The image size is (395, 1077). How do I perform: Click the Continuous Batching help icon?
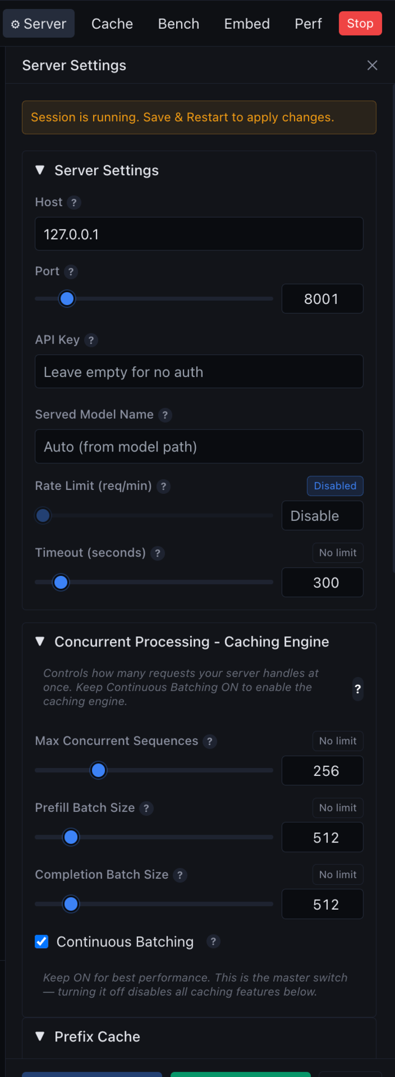point(213,941)
